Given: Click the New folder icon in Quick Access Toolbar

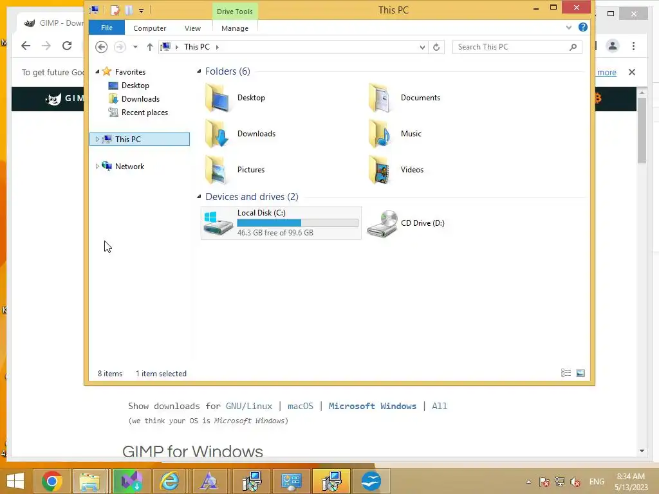Looking at the screenshot, I should pyautogui.click(x=129, y=10).
